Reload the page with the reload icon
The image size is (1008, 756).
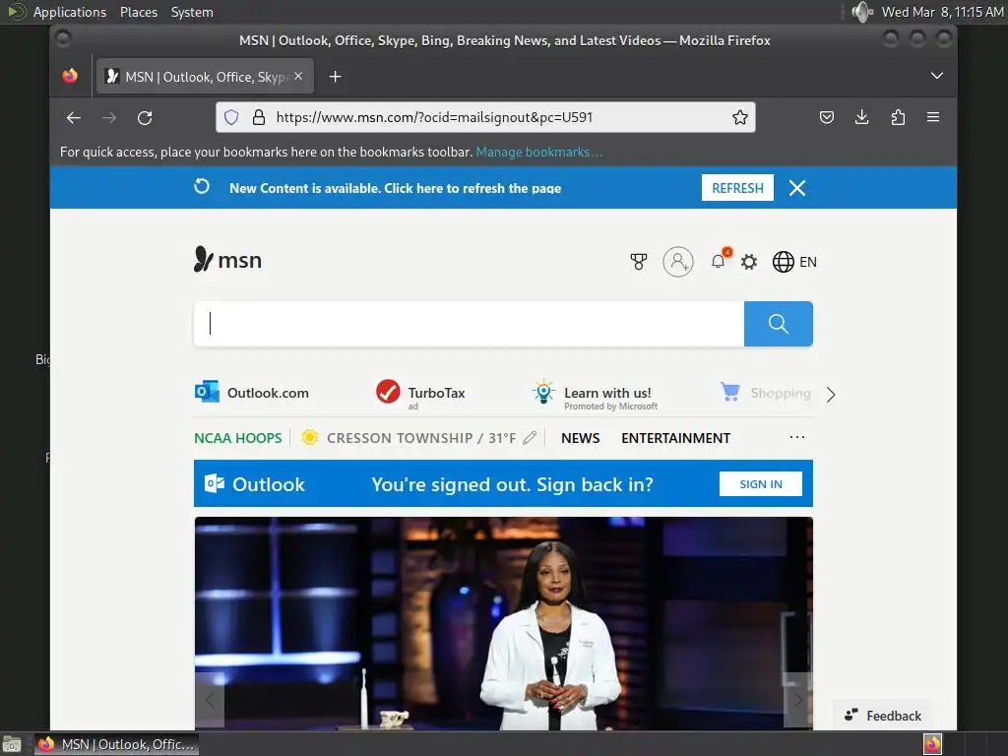[x=145, y=118]
